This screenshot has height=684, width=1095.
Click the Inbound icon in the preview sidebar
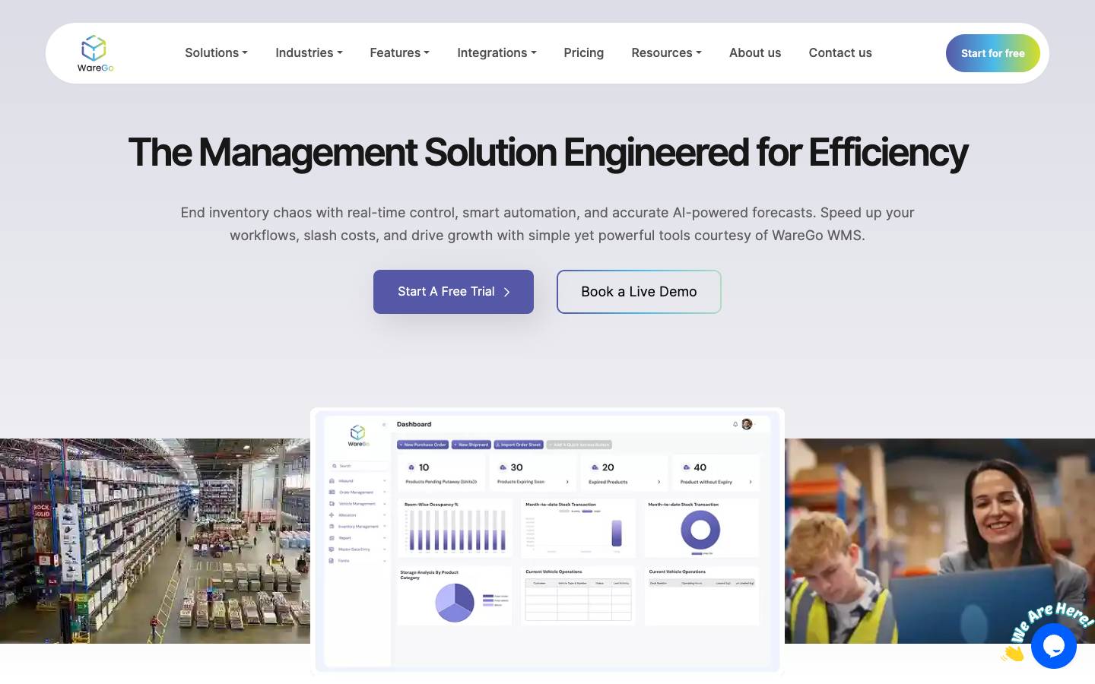click(332, 481)
